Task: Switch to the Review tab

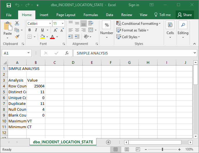Action: [127, 15]
